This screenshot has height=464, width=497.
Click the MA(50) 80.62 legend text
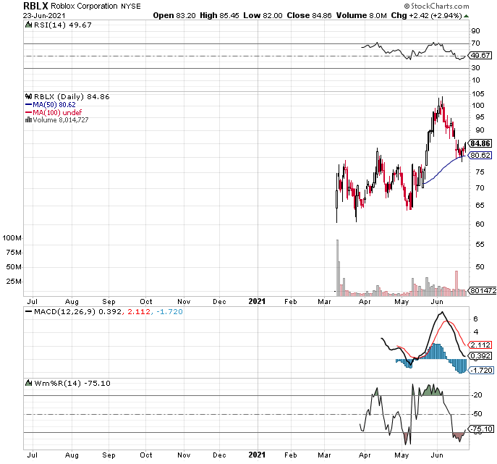pyautogui.click(x=54, y=104)
